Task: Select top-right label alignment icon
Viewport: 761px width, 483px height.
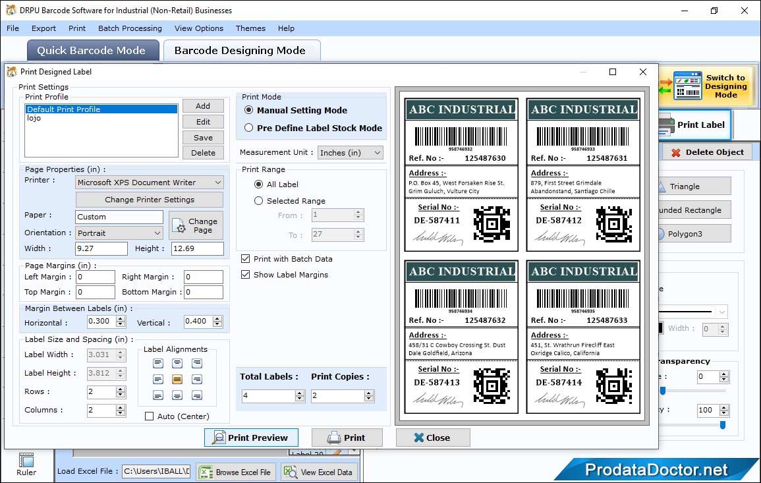Action: coord(196,363)
